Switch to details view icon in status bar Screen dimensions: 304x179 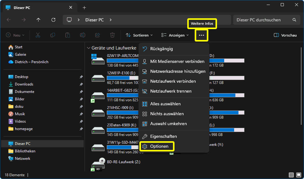point(291,175)
